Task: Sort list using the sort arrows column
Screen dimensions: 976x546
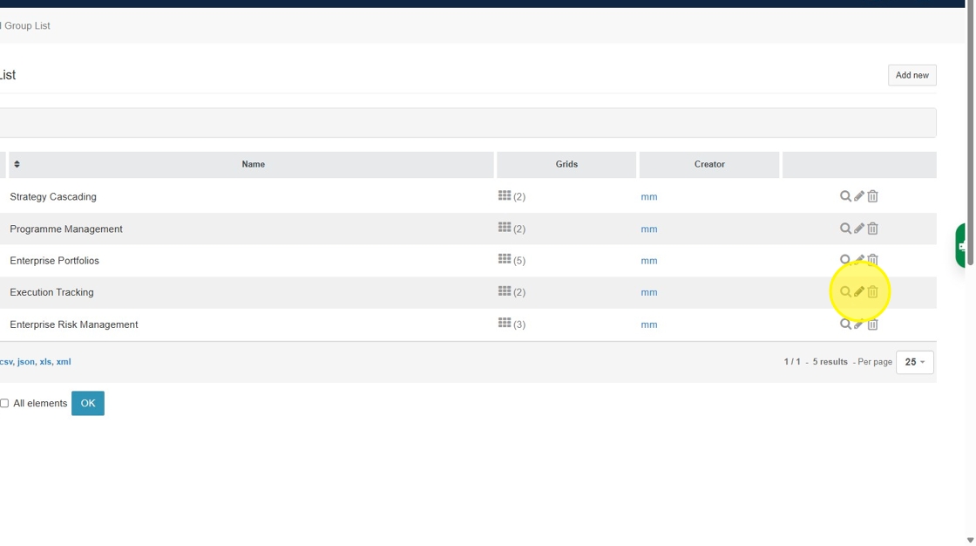Action: [17, 164]
